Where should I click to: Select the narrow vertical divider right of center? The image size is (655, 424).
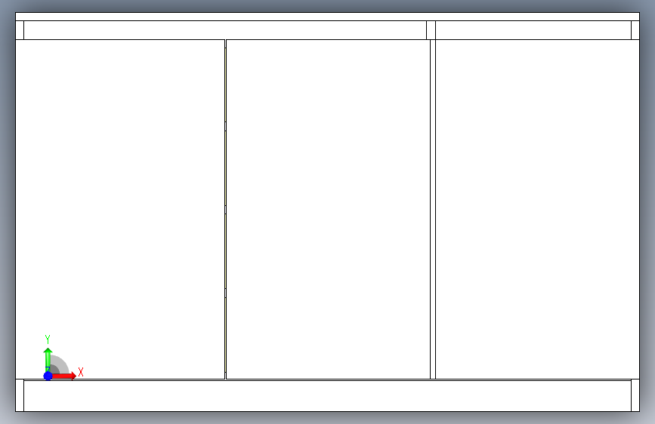tap(433, 209)
